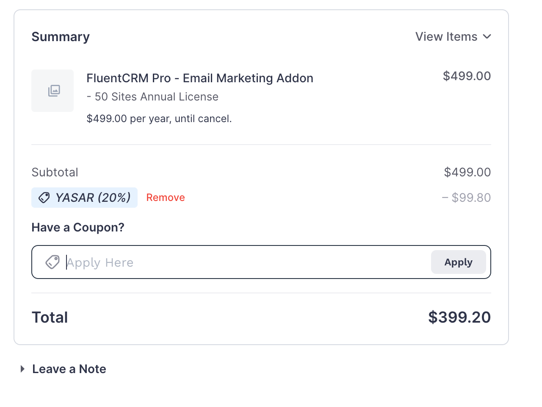Click the tag icon inside the coupon input
Screen dimensions: 542x407
point(53,262)
